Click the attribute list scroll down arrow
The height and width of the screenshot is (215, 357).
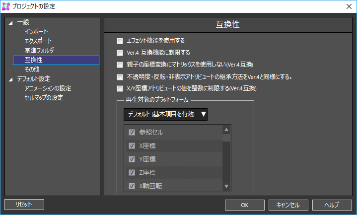click(x=226, y=186)
